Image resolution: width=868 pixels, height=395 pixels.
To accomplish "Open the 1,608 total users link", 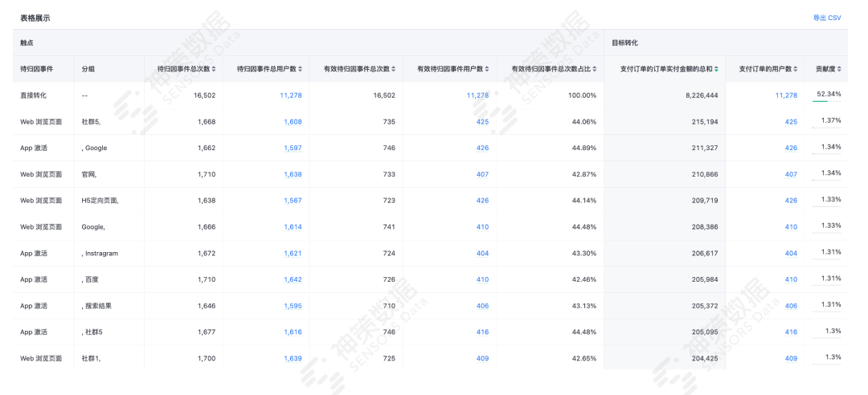I will click(293, 122).
